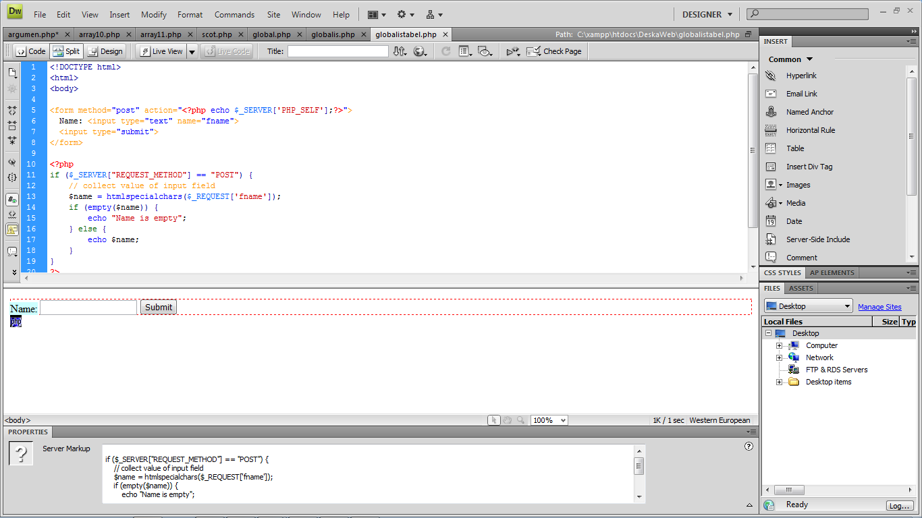922x518 pixels.
Task: Click the search field in application bar
Action: pos(807,14)
